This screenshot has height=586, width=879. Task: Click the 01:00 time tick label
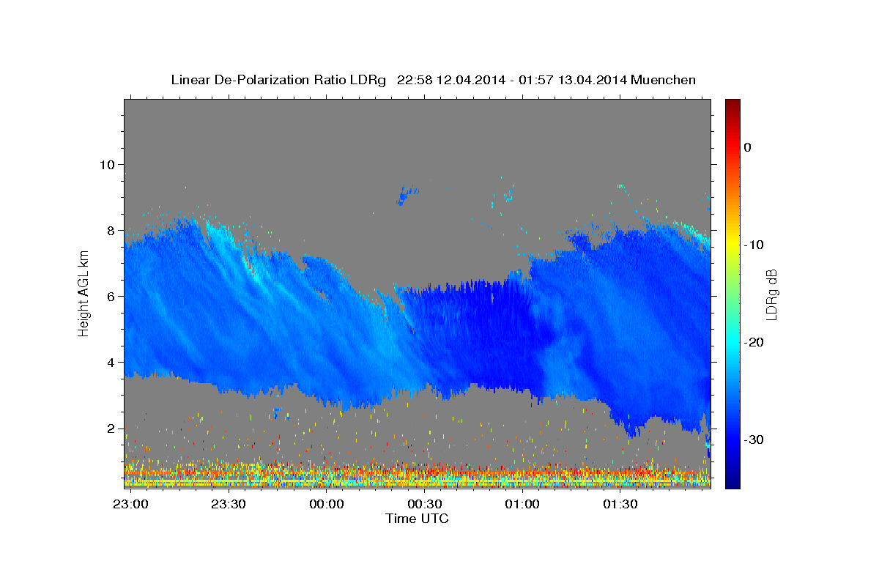tap(522, 504)
